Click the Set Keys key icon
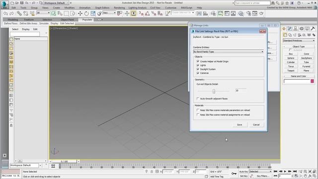318x179 pixels. 234,174
